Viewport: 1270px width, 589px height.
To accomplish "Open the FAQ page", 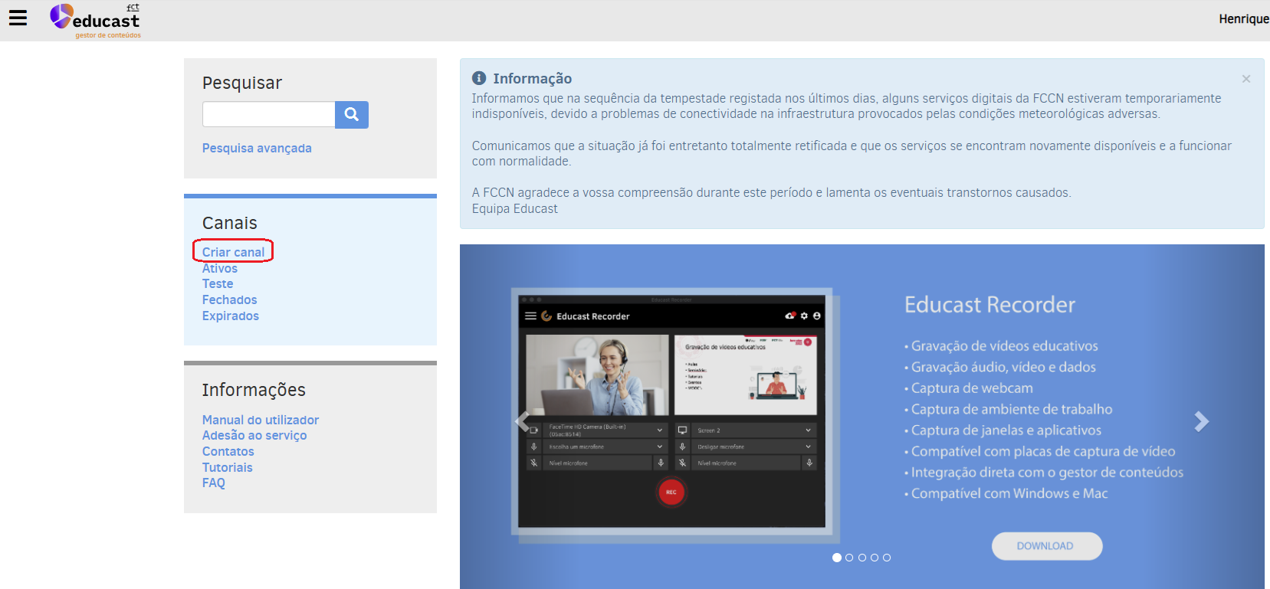I will [x=214, y=483].
